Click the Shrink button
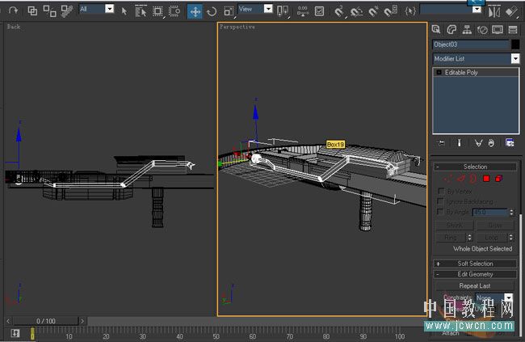The width and height of the screenshot is (525, 342). tap(455, 226)
